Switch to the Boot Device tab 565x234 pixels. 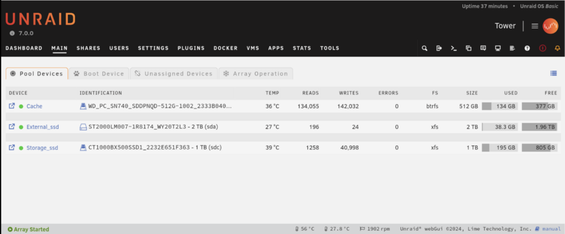coord(99,73)
